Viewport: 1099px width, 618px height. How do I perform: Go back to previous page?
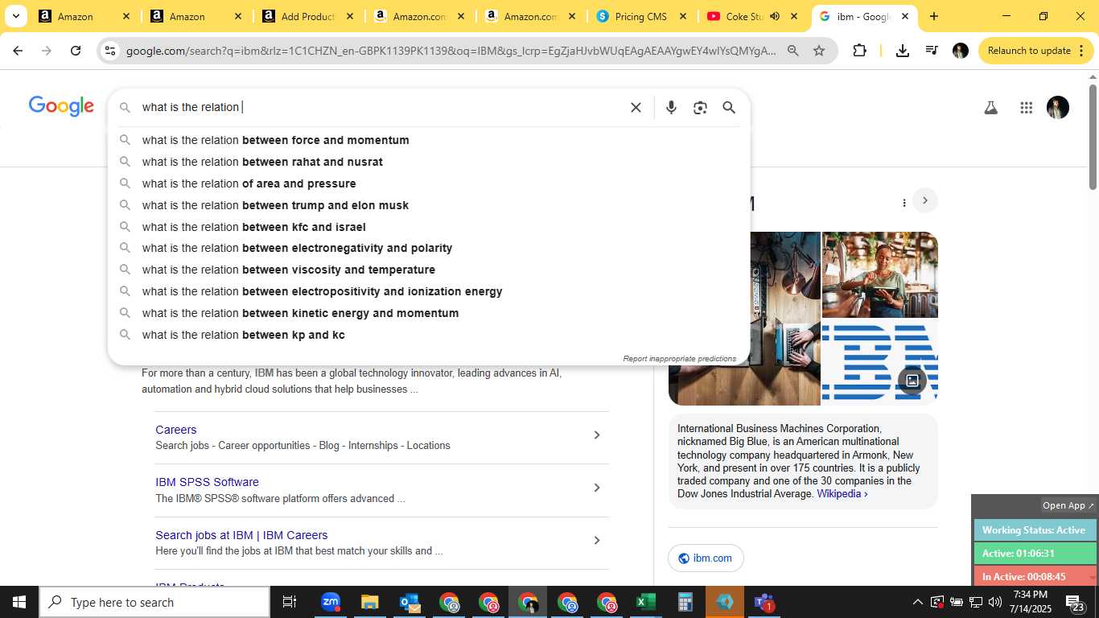[18, 51]
